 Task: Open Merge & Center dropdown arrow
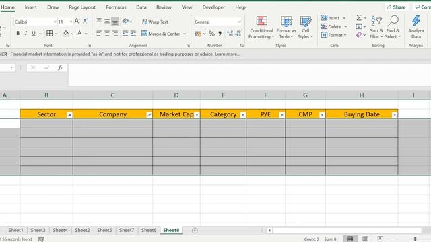tap(185, 34)
